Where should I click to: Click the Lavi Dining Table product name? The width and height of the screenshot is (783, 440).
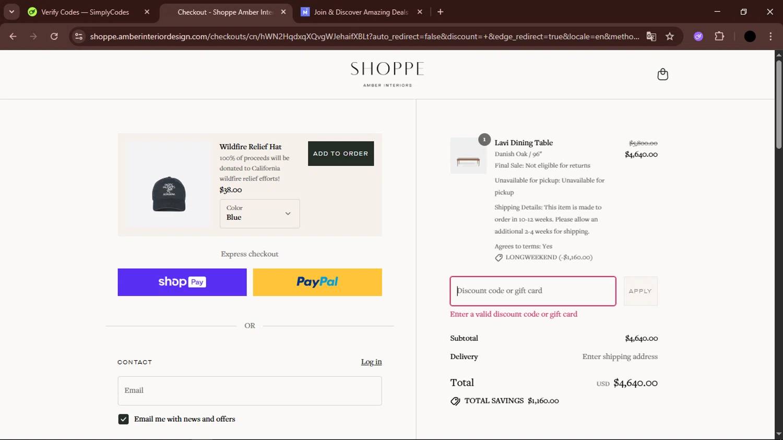[x=524, y=142]
